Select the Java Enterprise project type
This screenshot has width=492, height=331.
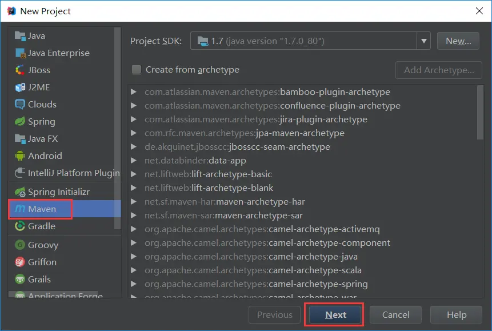tap(59, 53)
